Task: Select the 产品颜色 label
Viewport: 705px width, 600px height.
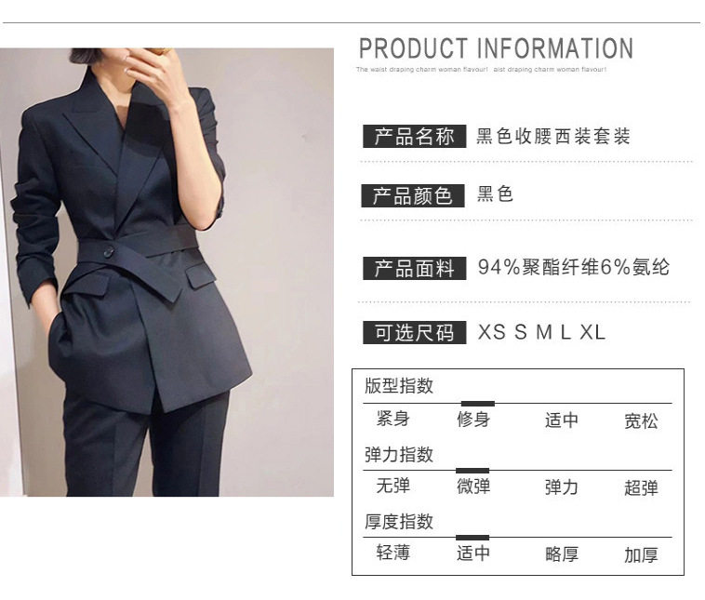Action: click(x=413, y=195)
